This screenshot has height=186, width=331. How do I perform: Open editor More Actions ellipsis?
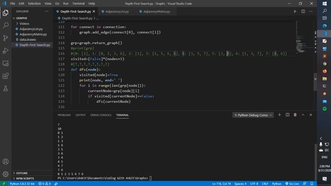click(x=311, y=11)
